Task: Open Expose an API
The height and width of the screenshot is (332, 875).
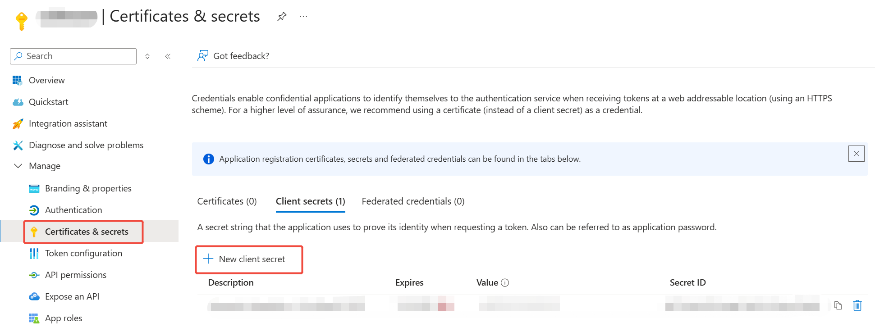Action: tap(72, 296)
